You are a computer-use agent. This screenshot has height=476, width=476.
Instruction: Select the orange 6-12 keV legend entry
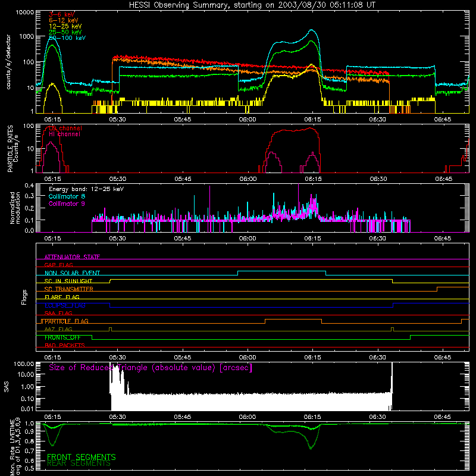point(63,20)
